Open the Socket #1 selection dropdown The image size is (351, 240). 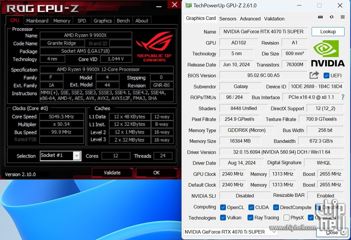click(77, 155)
